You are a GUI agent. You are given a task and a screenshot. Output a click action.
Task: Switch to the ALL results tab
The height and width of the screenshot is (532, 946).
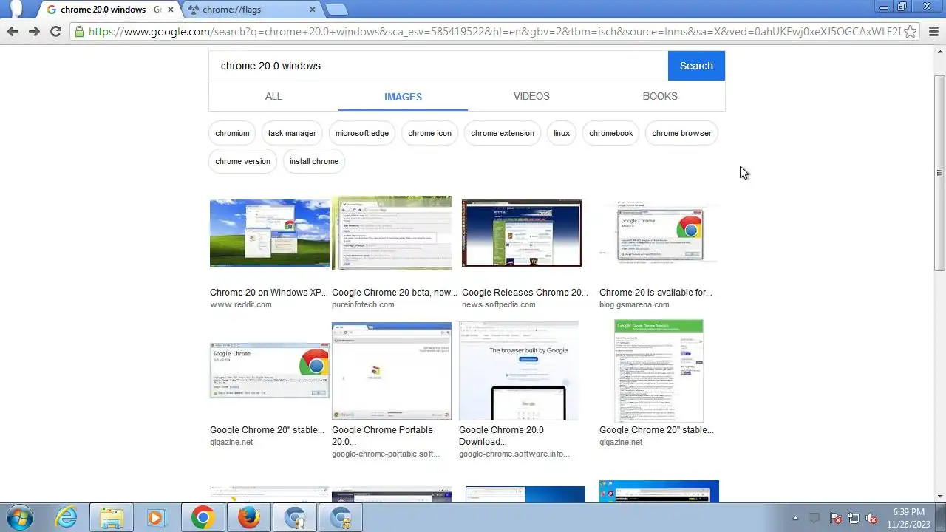click(273, 96)
